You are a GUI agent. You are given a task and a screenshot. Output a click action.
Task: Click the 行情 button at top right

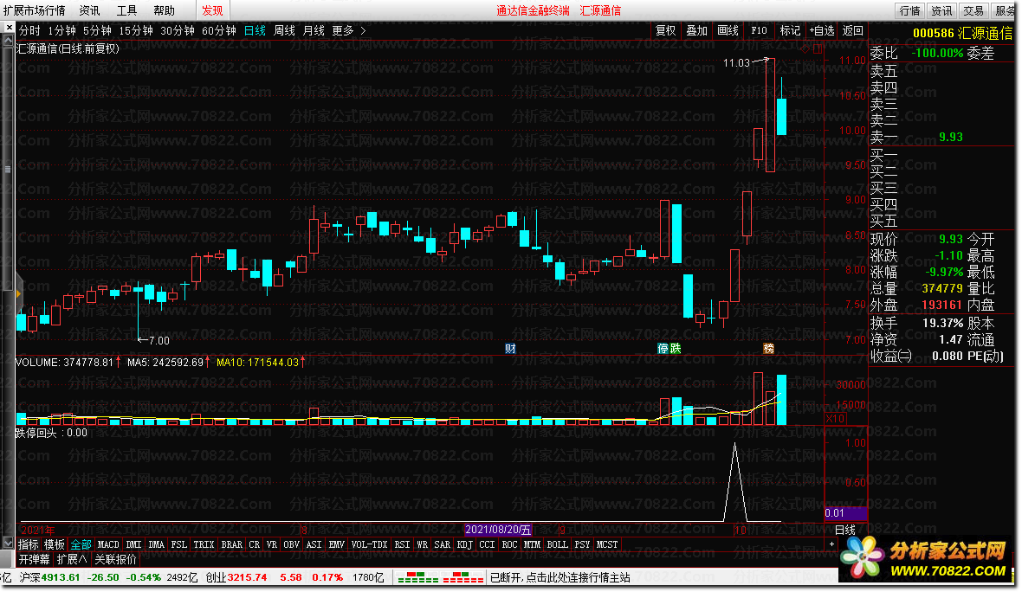click(910, 10)
